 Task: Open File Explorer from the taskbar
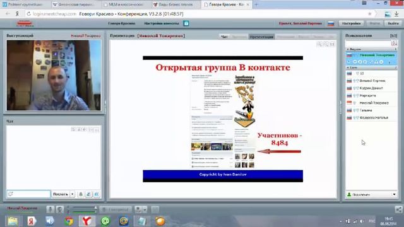(x=13, y=221)
